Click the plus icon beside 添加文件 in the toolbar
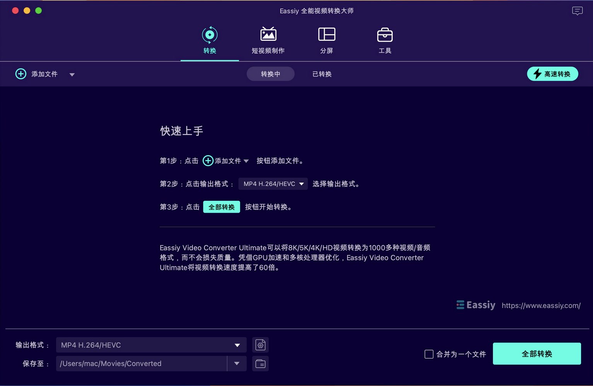This screenshot has width=593, height=386. [21, 74]
